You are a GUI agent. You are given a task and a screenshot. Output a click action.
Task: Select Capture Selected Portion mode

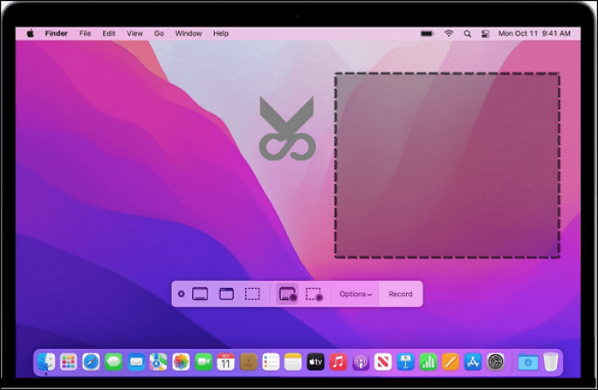[252, 294]
